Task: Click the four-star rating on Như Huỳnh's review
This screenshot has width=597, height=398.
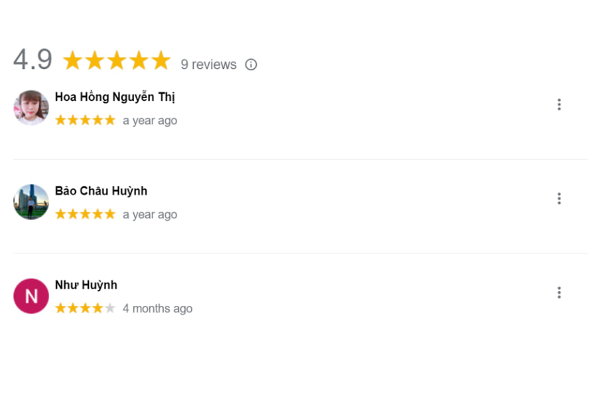Action: click(x=80, y=308)
